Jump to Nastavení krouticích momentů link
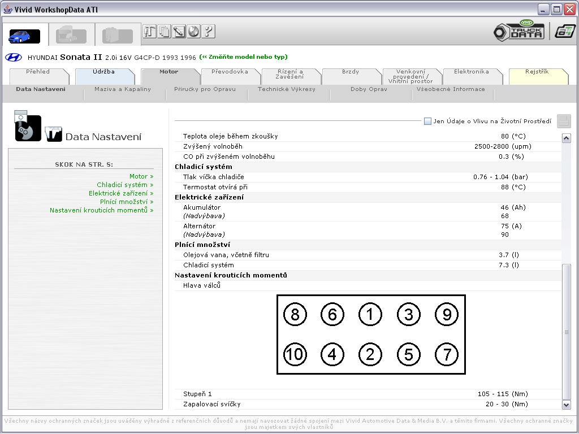This screenshot has height=434, width=579. point(102,210)
